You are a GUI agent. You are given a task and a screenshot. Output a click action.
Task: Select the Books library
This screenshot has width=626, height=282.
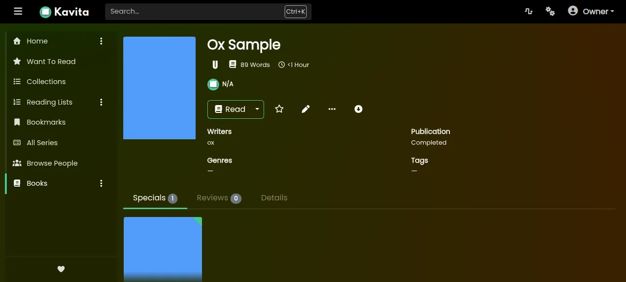(37, 183)
